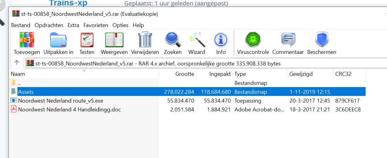Open the Opties menu

120,25
